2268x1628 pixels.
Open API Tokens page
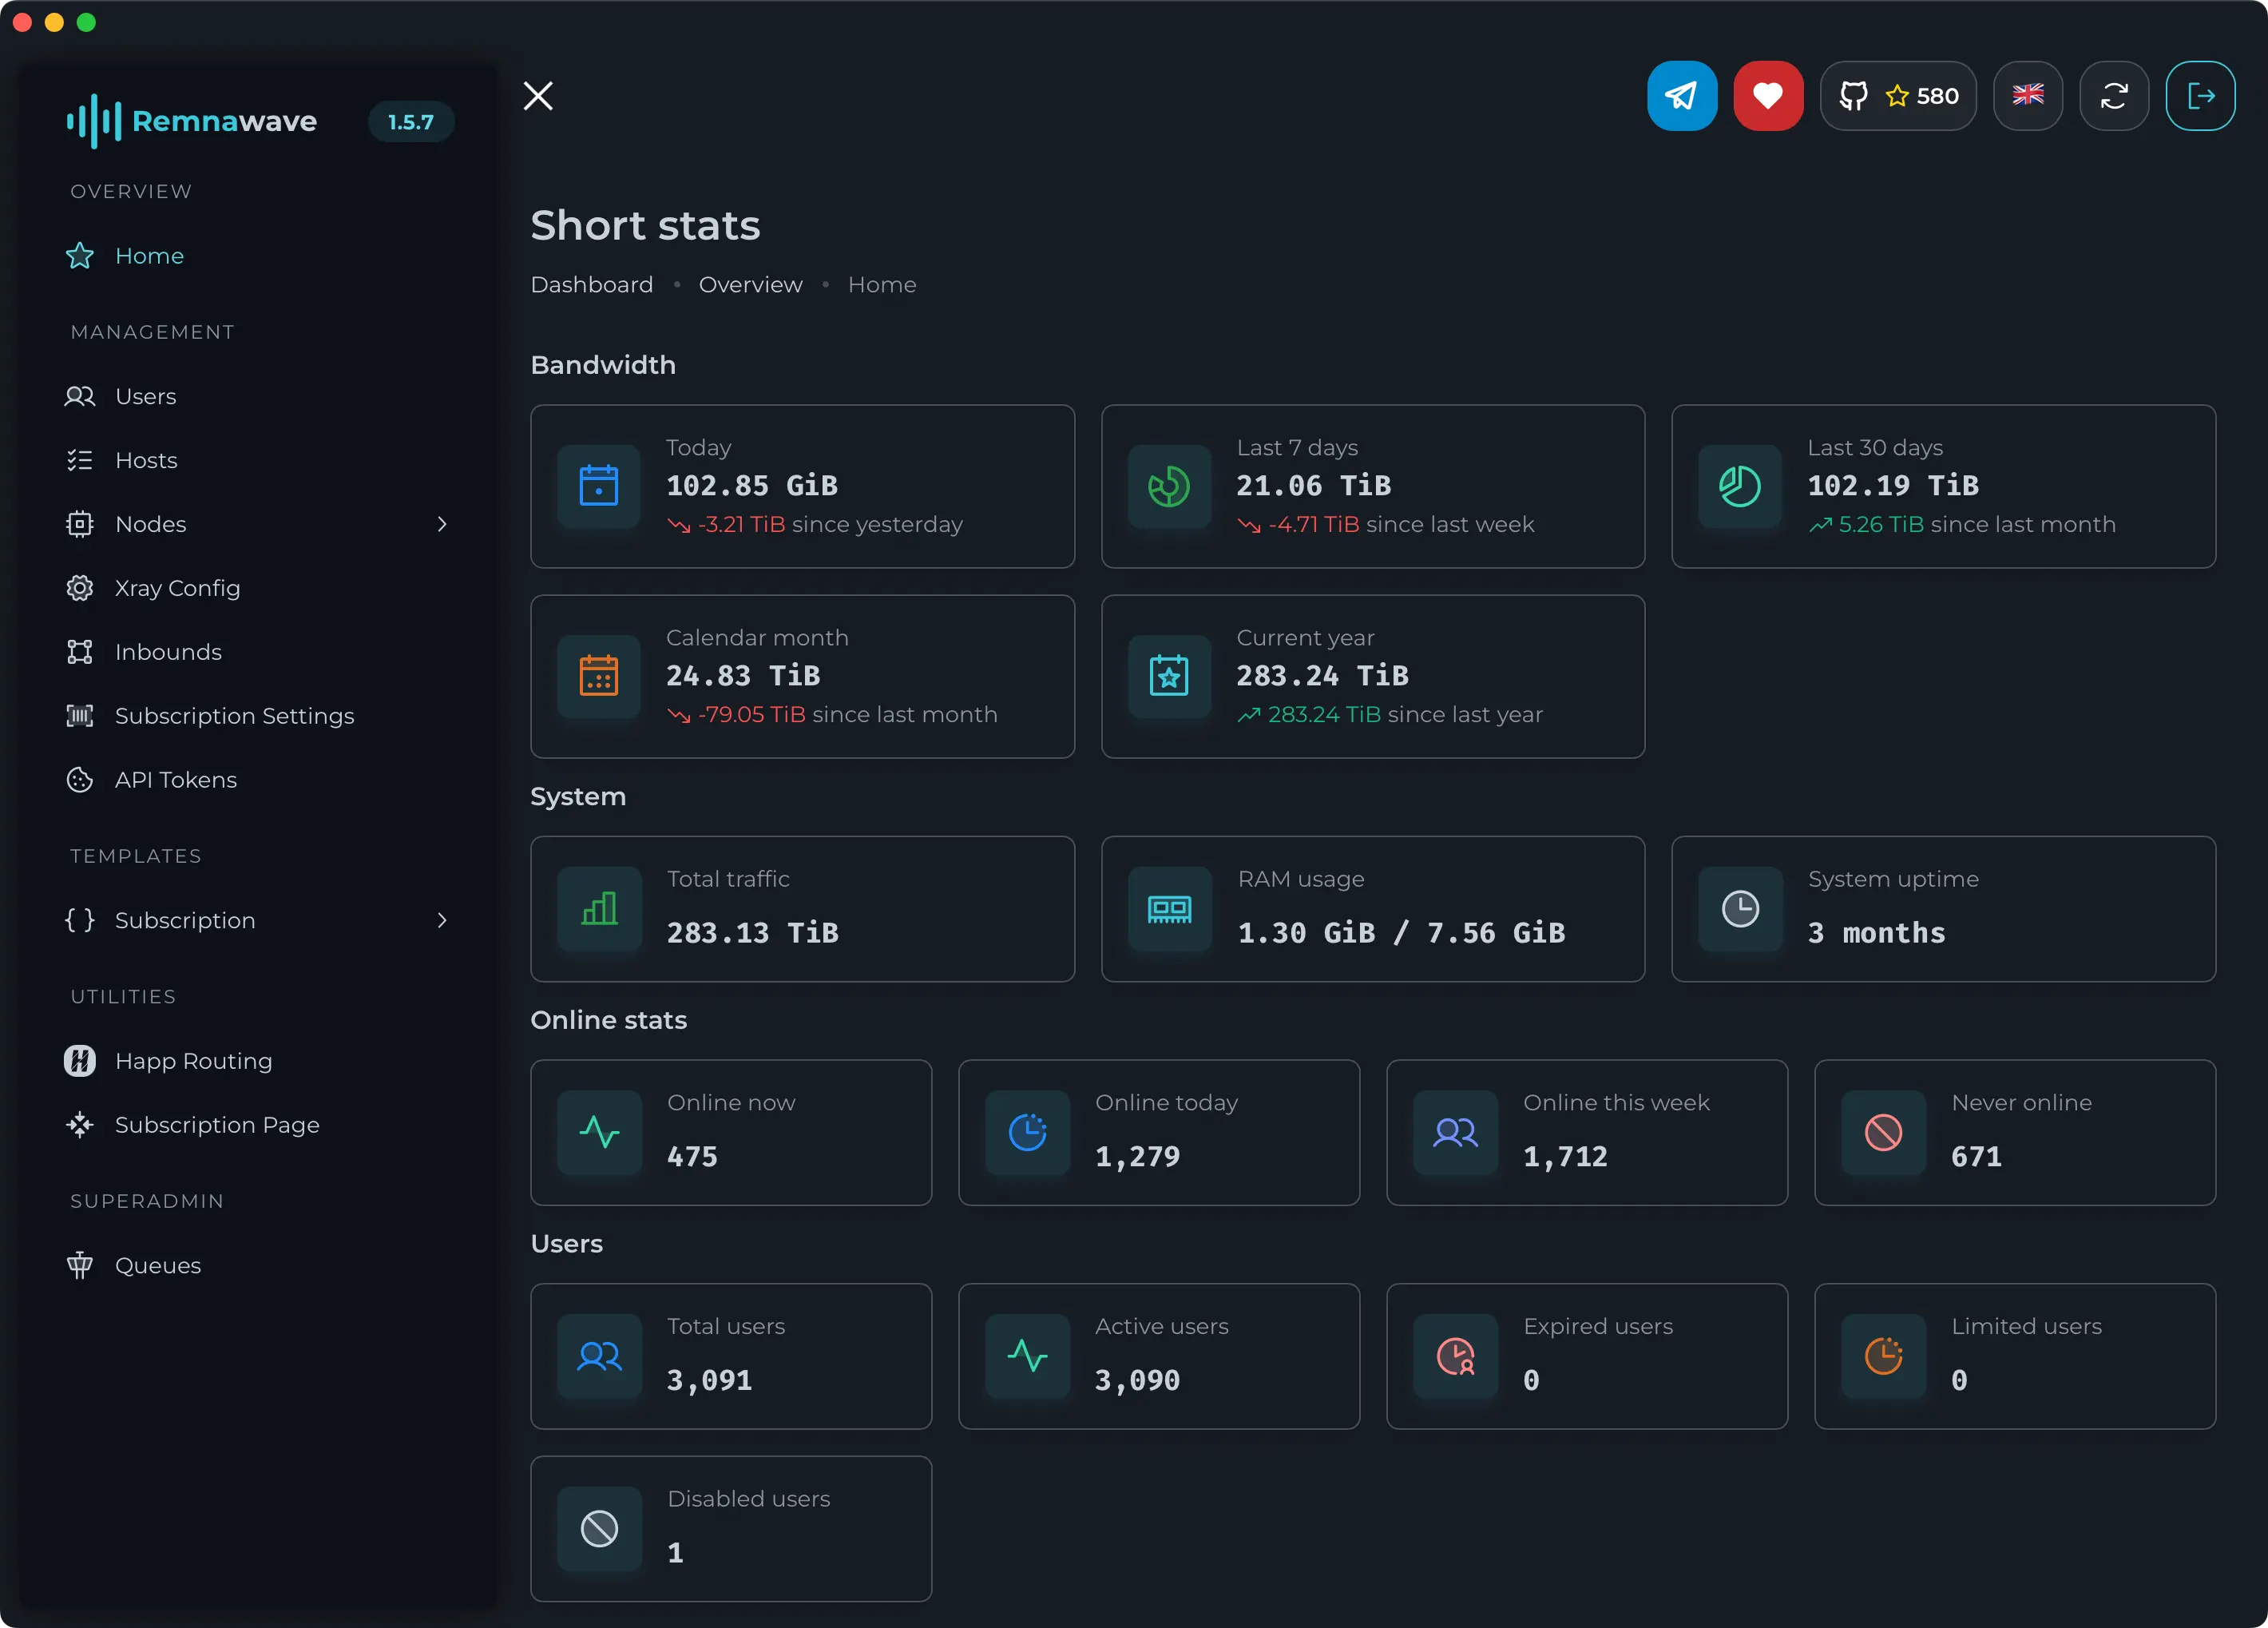point(175,780)
